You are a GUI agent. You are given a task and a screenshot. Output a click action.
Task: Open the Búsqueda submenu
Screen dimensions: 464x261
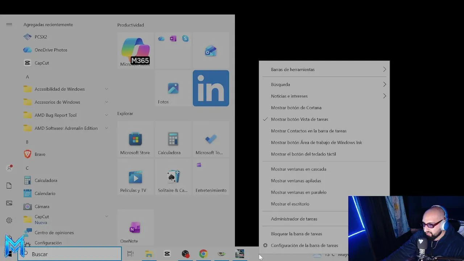(x=324, y=84)
